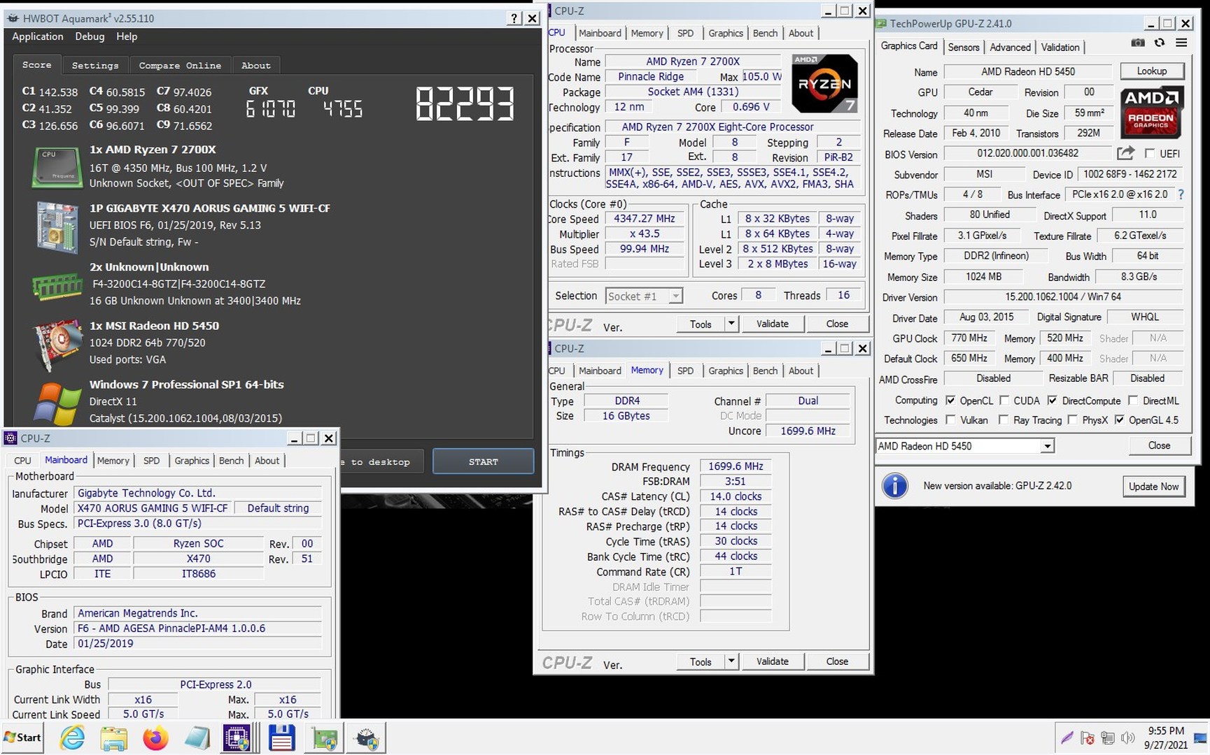Open File Explorer from taskbar
This screenshot has height=755, width=1210.
[x=113, y=738]
